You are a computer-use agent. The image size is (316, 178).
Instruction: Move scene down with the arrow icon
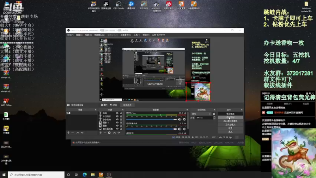(x=82, y=133)
